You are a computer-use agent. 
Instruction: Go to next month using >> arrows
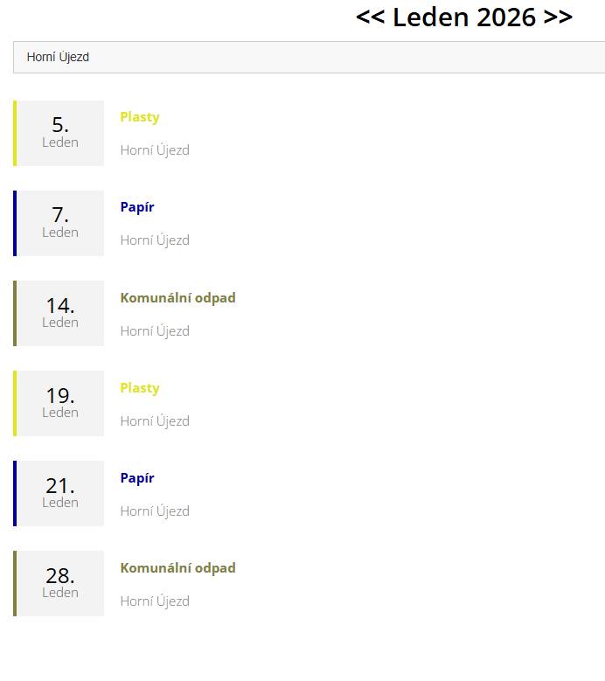[558, 17]
